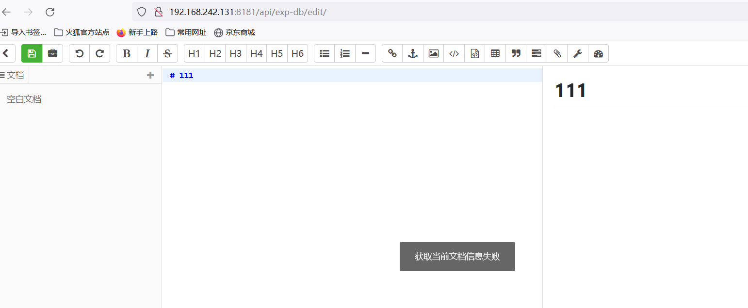
Task: Apply strikethrough formatting
Action: [x=167, y=53]
